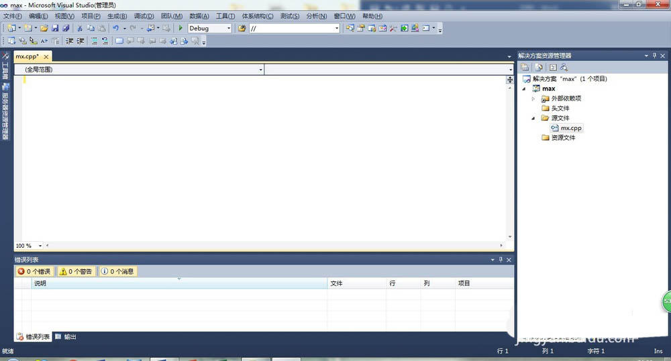Select the 解决方案 "max" root node
This screenshot has width=671, height=361.
pos(565,78)
